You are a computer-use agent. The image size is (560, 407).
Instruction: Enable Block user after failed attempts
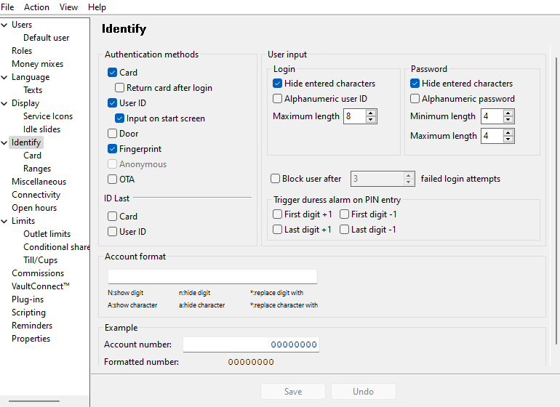[x=276, y=179]
